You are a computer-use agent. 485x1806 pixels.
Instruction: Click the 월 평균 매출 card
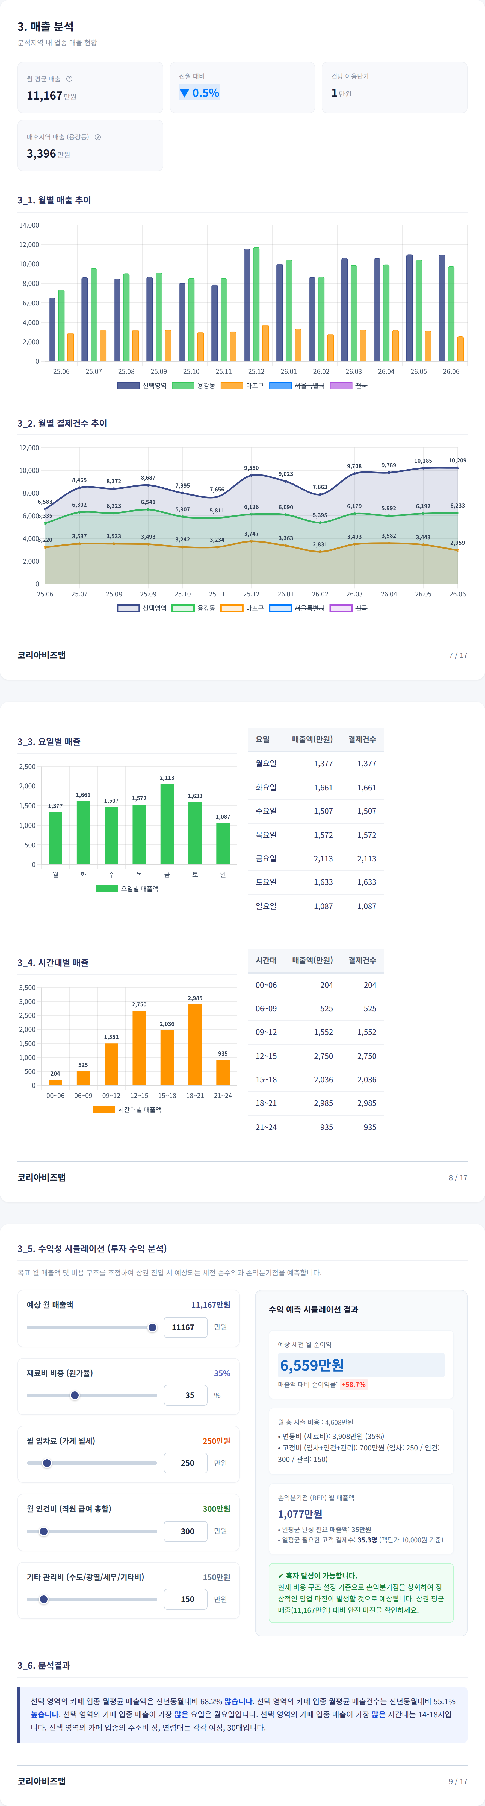pos(90,88)
